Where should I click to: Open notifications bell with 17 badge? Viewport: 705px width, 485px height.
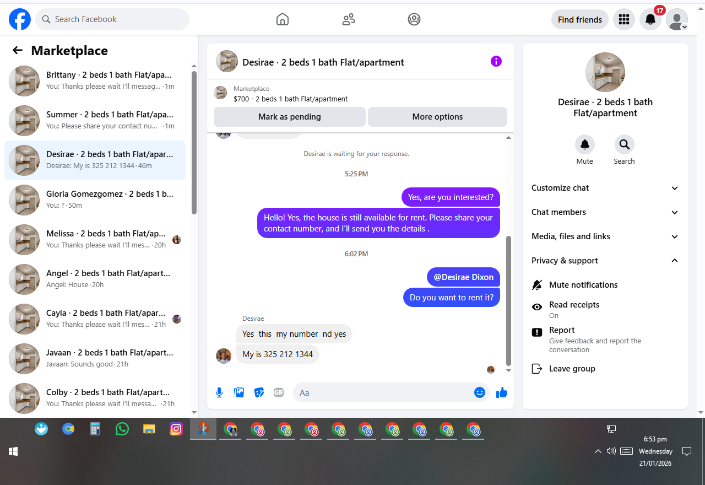pyautogui.click(x=650, y=19)
